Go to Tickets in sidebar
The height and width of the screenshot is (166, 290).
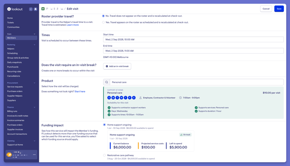(x=10, y=22)
